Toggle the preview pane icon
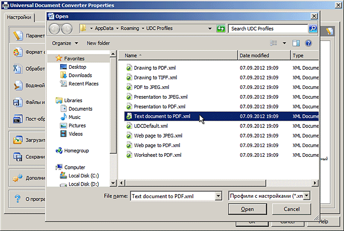Viewport: 344px width, 231px height. point(296,43)
